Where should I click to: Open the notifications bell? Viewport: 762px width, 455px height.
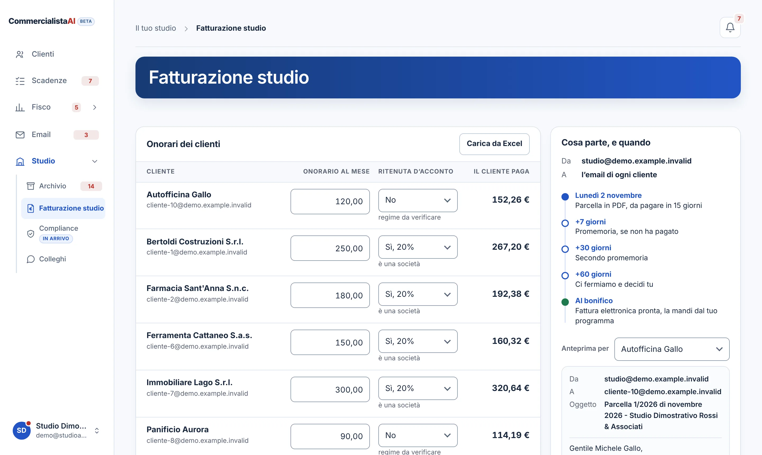point(730,28)
